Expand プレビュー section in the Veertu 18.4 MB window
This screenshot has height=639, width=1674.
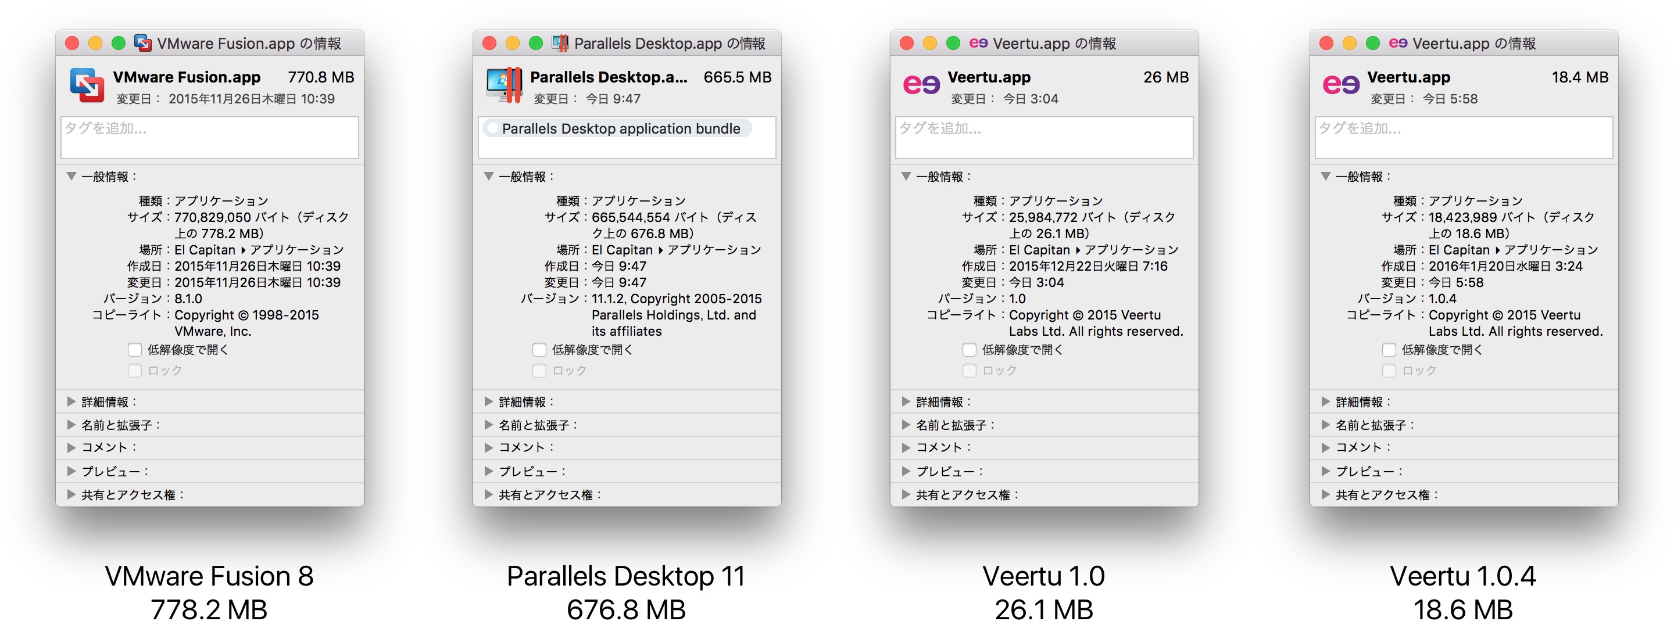pos(1326,472)
